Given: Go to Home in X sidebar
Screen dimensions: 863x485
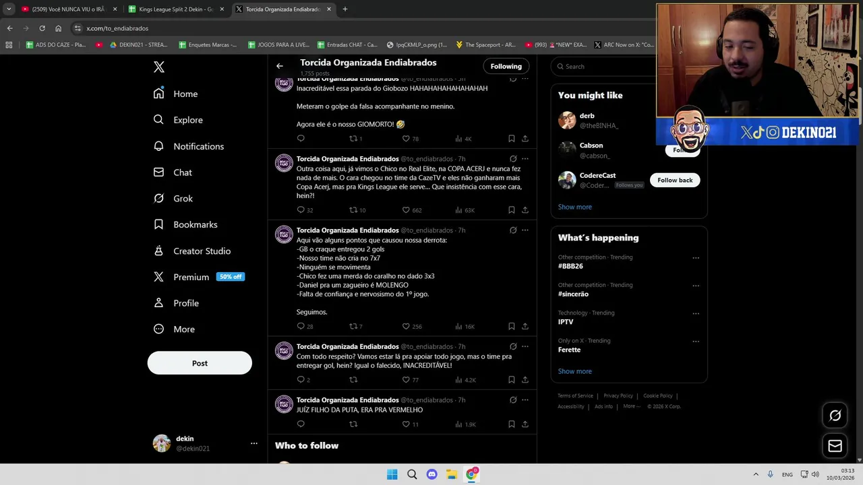Looking at the screenshot, I should [x=176, y=94].
